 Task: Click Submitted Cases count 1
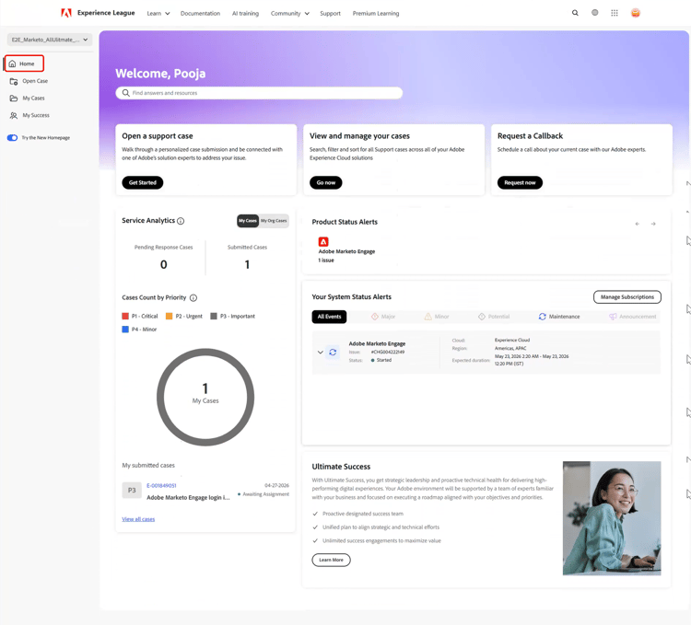click(247, 264)
